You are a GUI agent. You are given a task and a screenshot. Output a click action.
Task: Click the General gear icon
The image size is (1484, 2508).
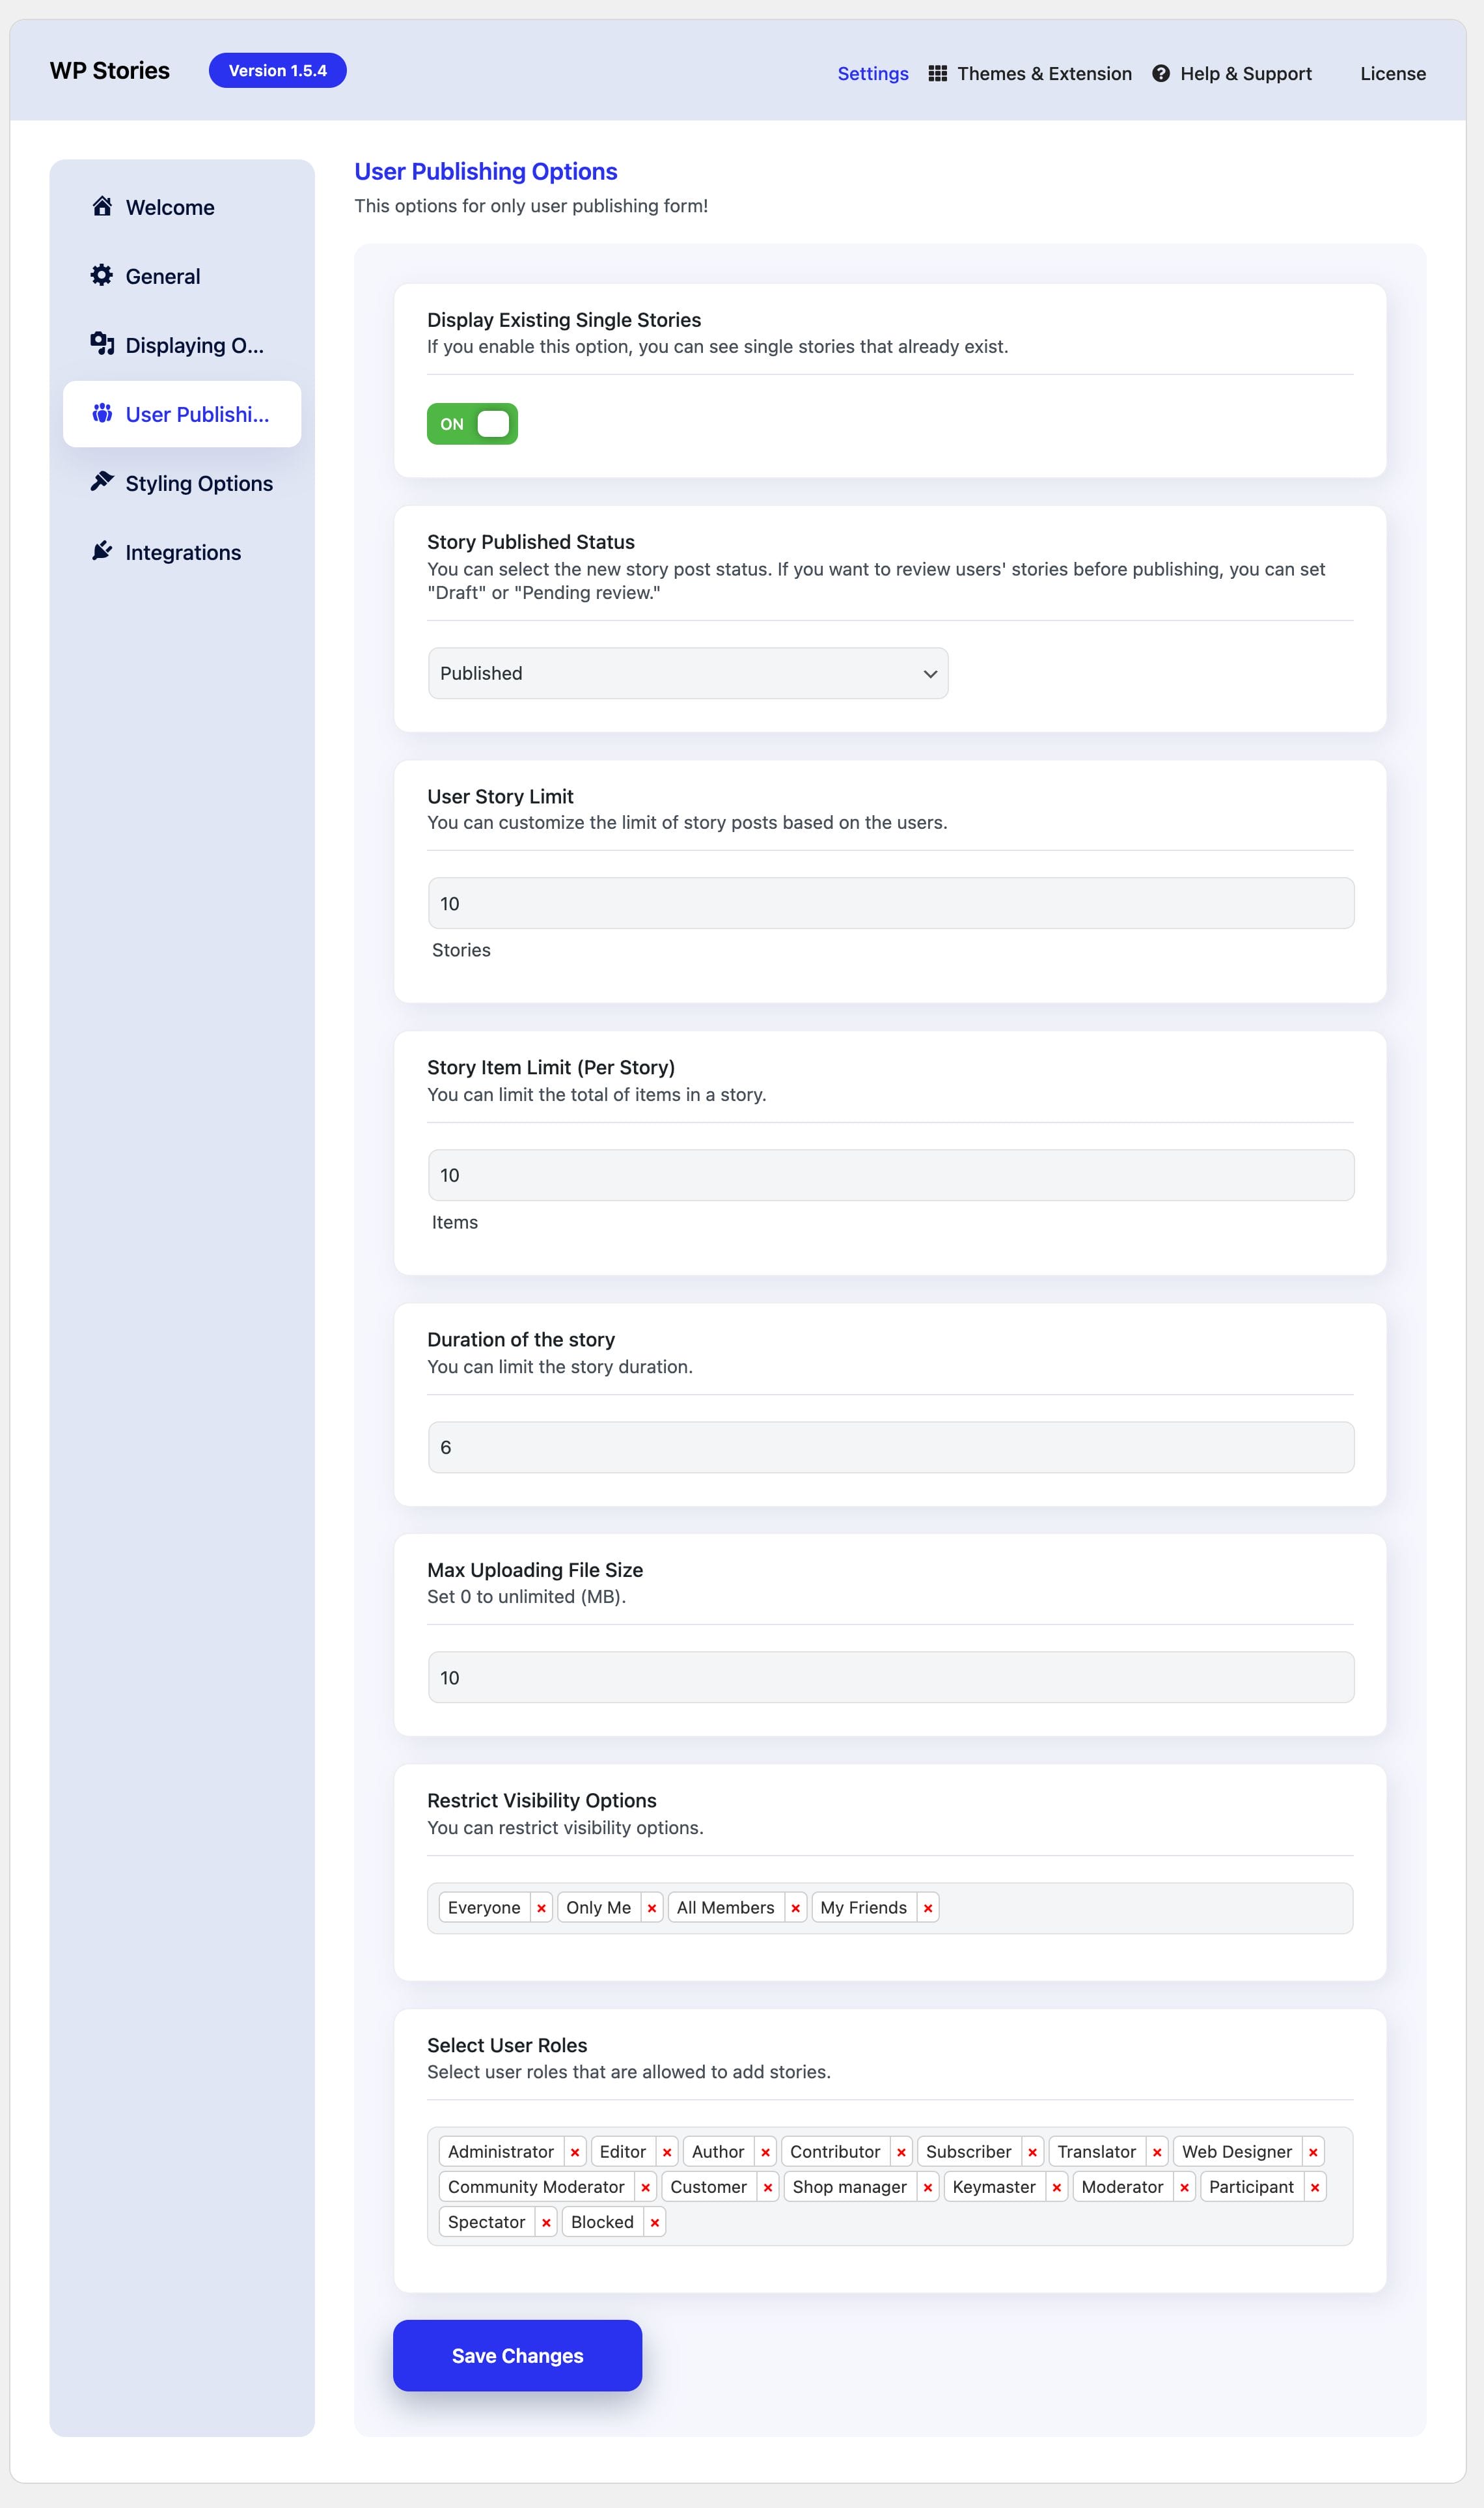tap(102, 275)
